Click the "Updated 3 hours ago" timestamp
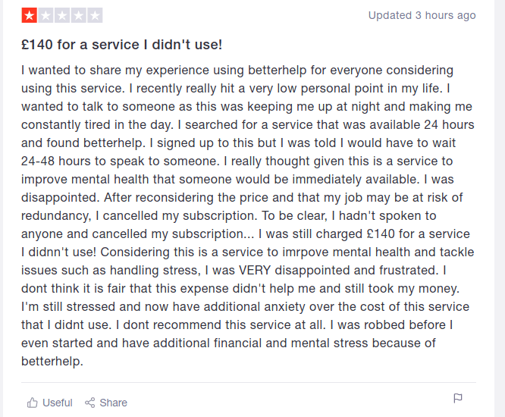This screenshot has width=505, height=417. tap(422, 15)
